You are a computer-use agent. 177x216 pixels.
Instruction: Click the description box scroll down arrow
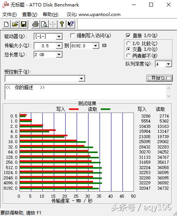(x=169, y=96)
